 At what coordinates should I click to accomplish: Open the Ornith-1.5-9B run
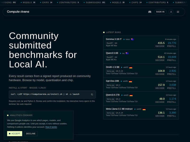[x=141, y=71]
